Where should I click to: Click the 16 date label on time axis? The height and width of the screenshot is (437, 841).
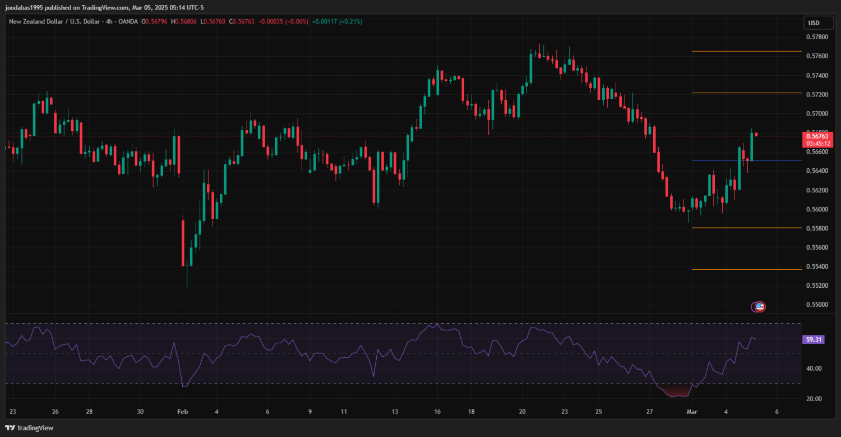pos(437,411)
